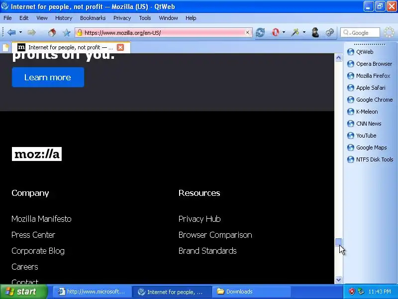The width and height of the screenshot is (398, 299).
Task: Click the Mozilla favicon on the tab
Action: [21, 47]
